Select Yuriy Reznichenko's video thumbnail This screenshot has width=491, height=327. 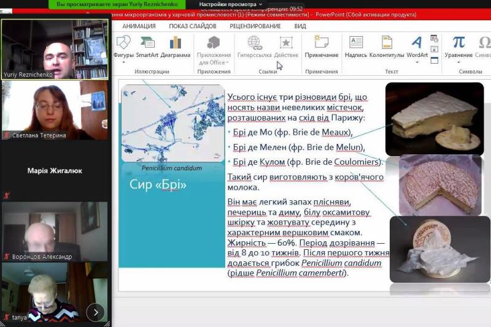[x=55, y=49]
